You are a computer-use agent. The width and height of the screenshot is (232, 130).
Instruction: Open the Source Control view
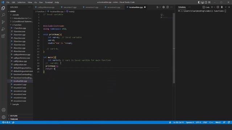click(x=3, y=22)
